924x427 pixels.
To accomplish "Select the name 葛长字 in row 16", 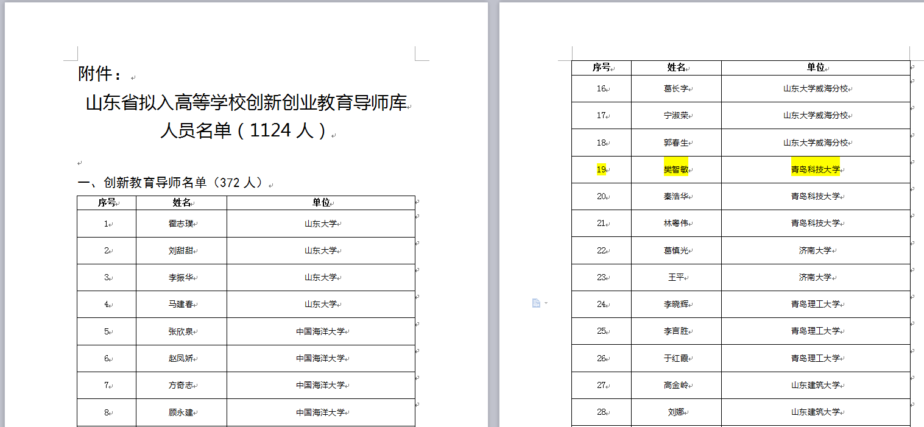I will tap(675, 89).
